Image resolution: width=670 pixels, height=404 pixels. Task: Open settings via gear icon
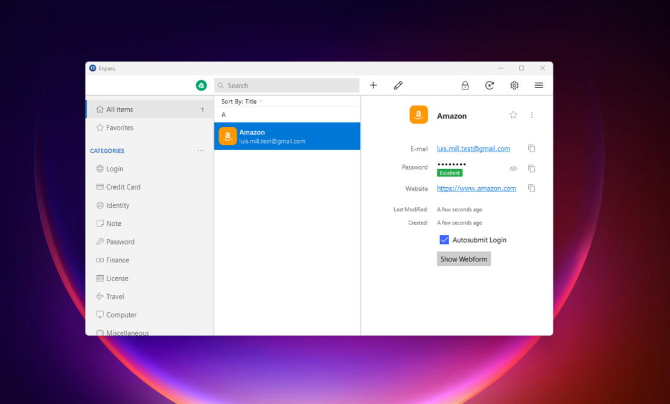(514, 86)
